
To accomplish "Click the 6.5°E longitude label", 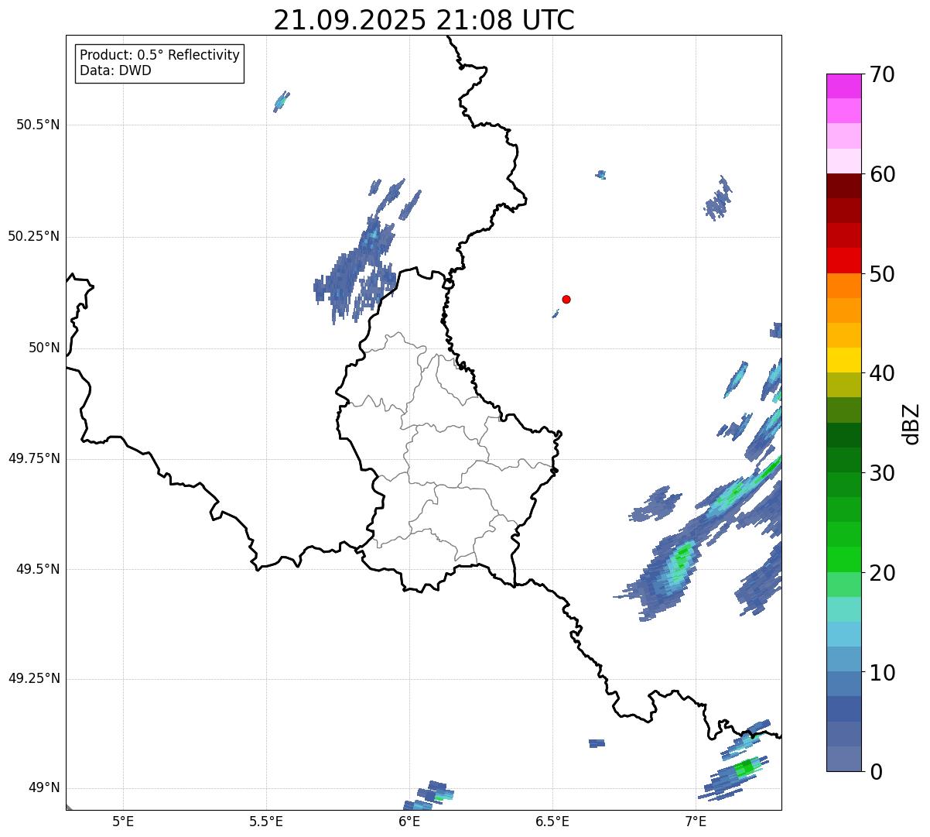I will [x=552, y=821].
